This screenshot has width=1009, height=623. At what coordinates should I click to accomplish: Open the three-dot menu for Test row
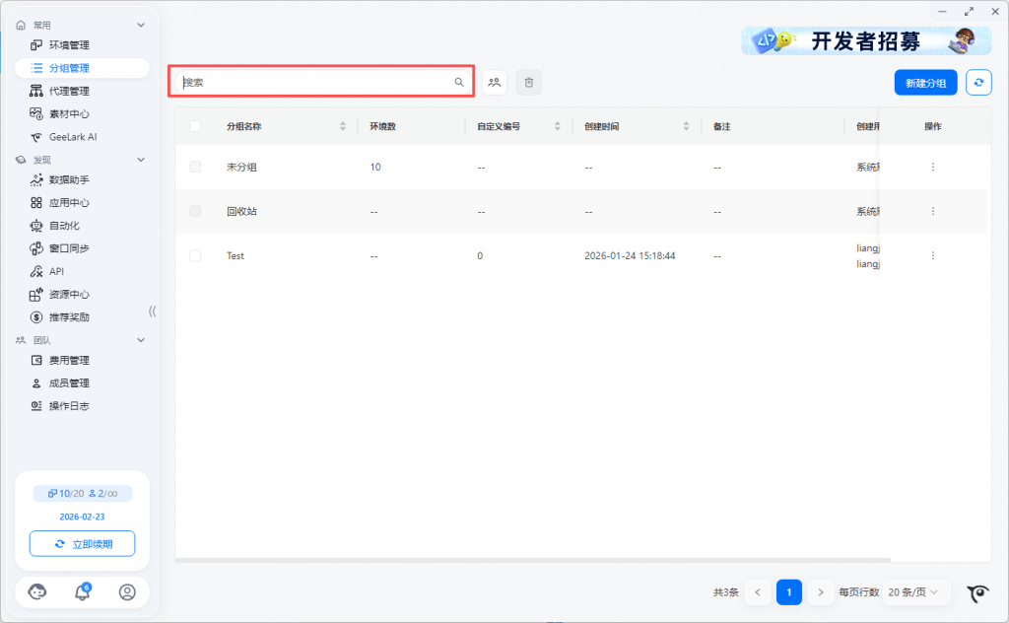coord(933,255)
